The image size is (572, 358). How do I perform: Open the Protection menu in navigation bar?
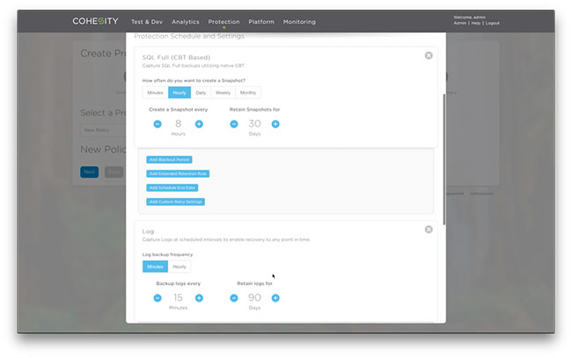223,21
